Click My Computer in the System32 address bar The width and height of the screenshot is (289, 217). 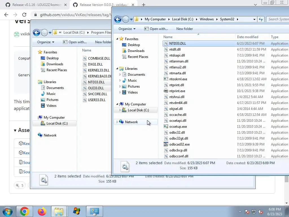point(155,19)
